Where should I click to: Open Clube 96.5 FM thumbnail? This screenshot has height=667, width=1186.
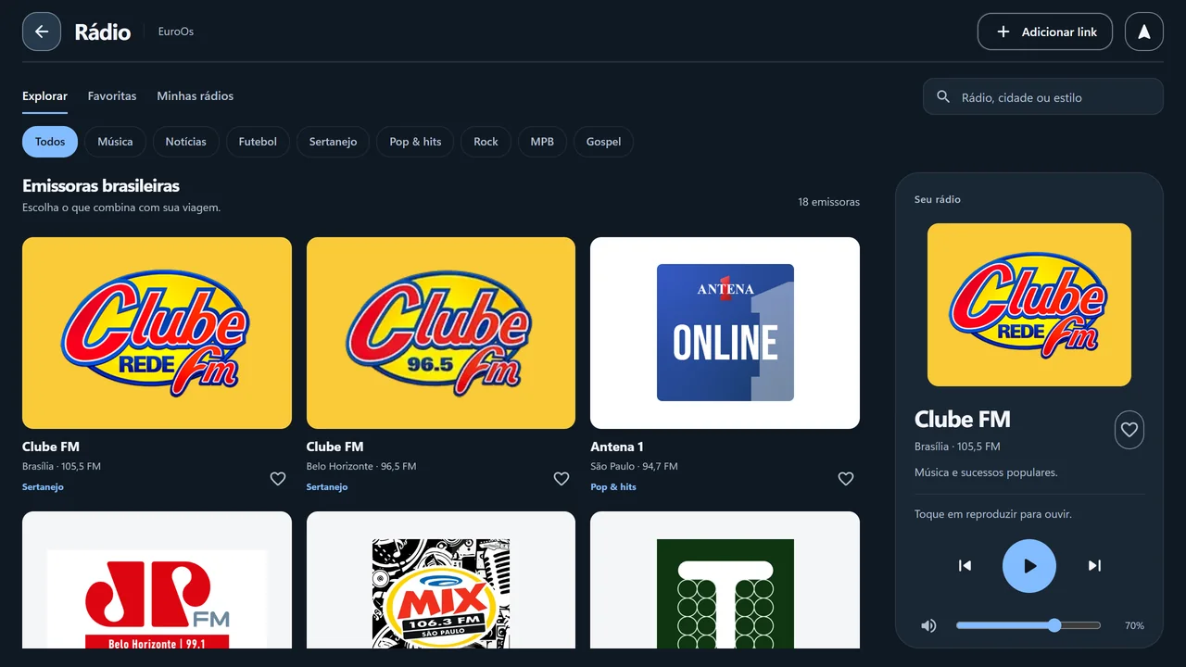pos(441,333)
